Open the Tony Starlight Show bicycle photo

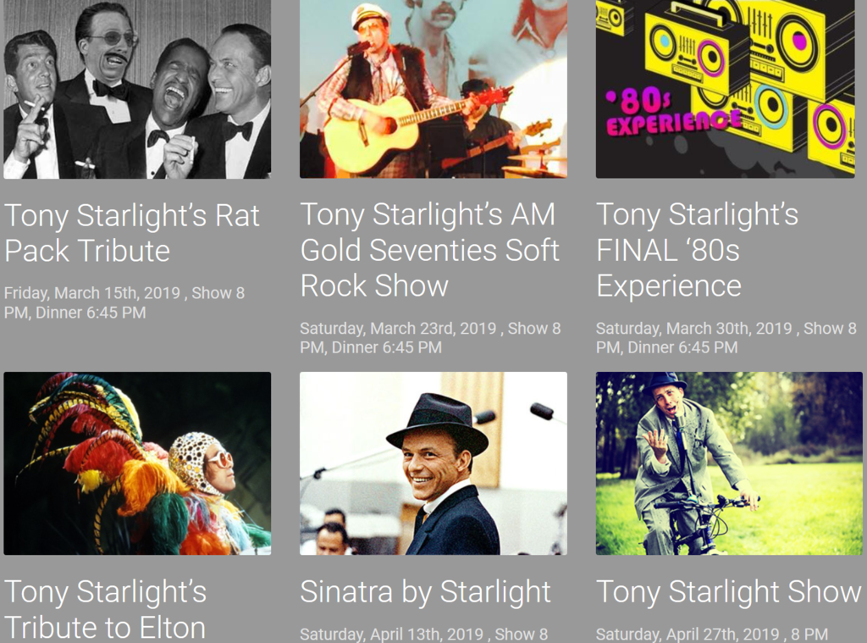(x=729, y=463)
